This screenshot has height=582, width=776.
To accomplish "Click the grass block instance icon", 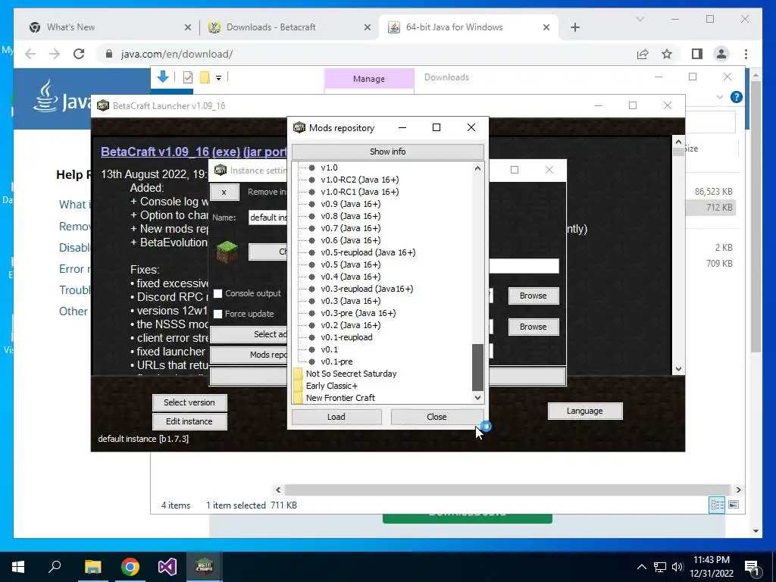I will 227,251.
